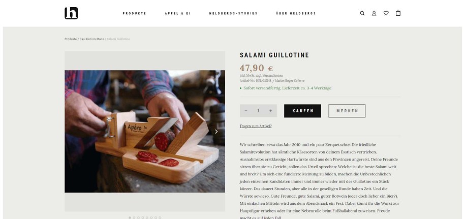Screen dimensions: 465x219
Task: Open the Versandkosten link
Action: click(272, 76)
